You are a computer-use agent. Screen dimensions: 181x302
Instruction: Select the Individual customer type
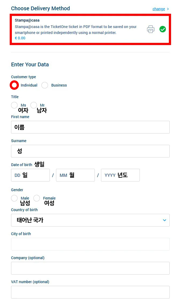(x=15, y=85)
